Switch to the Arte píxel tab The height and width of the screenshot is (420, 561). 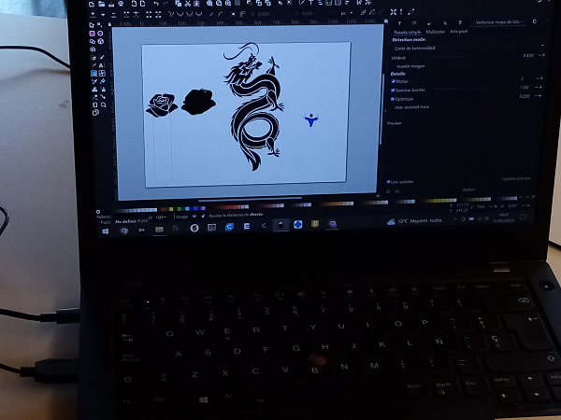point(459,31)
